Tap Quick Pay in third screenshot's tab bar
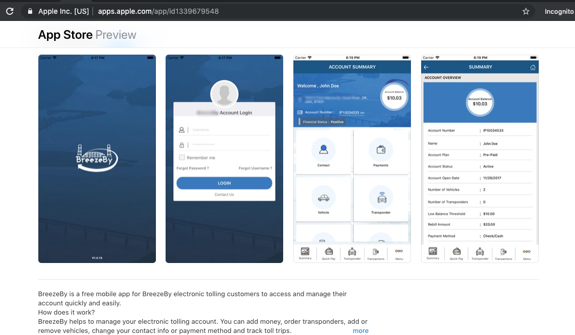The image size is (575, 335). point(329,253)
